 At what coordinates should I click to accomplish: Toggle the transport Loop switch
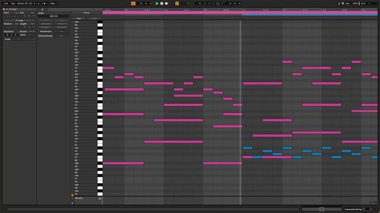(x=218, y=4)
